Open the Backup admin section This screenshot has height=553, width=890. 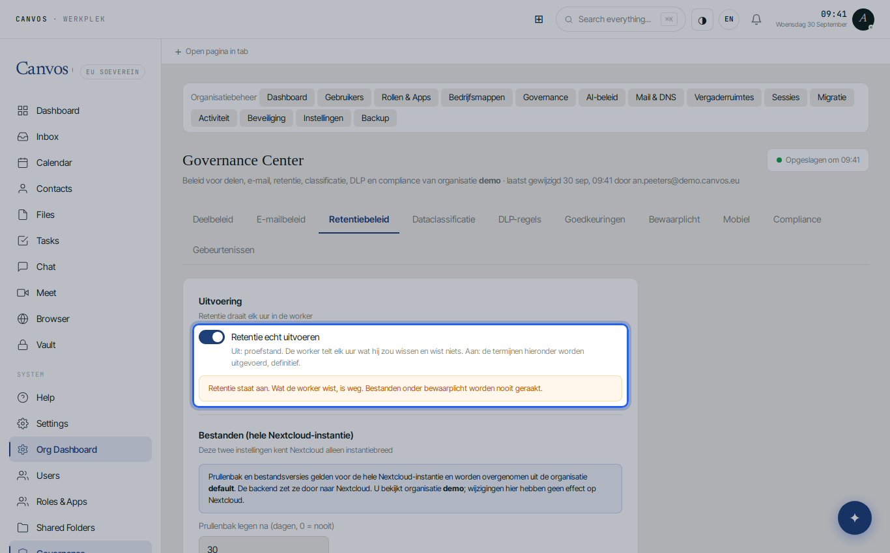[375, 118]
